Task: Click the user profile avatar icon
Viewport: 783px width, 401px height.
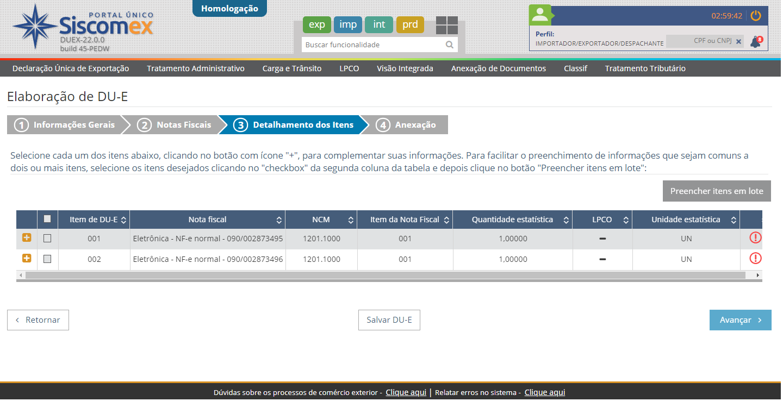Action: coord(540,15)
